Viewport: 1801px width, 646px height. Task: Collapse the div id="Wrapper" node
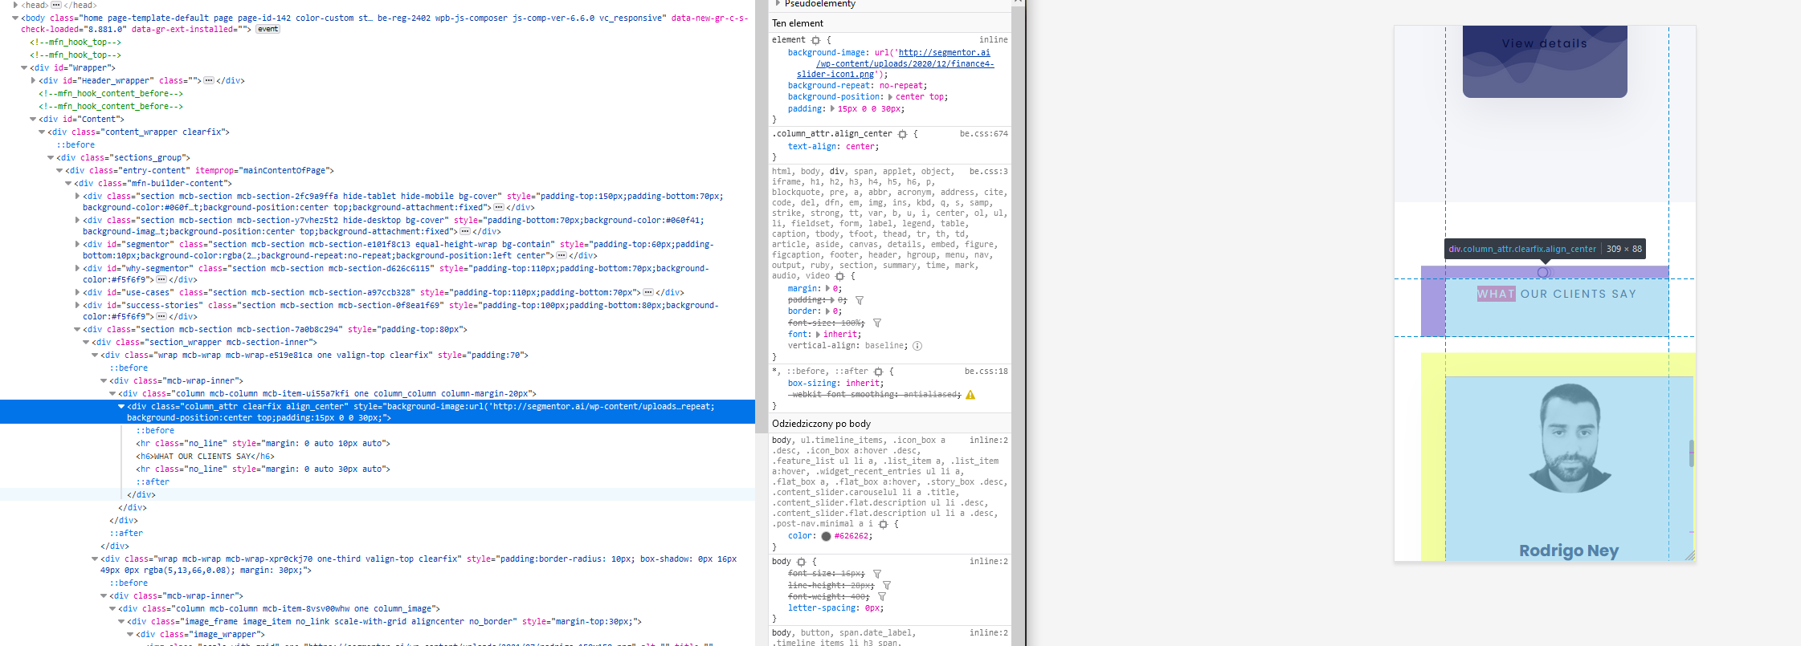[x=24, y=67]
